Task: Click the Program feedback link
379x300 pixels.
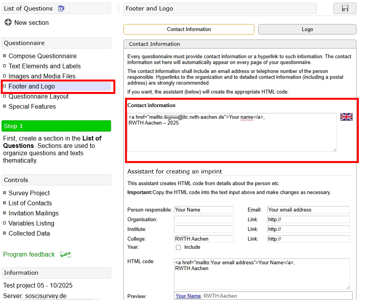Action: [x=29, y=254]
